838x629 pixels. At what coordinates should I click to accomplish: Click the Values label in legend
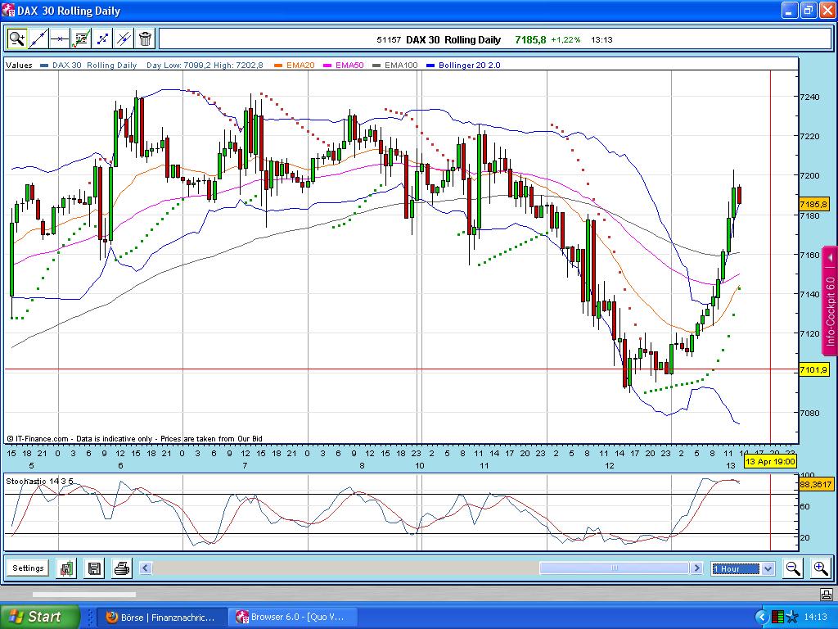click(x=20, y=66)
